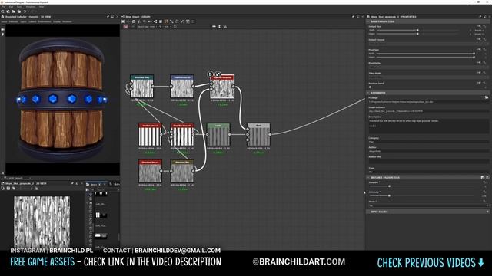492x276 pixels.
Task: Collapse the Base Parameters section
Action: 368,21
